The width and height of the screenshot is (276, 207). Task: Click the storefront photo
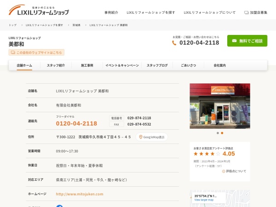220,106
